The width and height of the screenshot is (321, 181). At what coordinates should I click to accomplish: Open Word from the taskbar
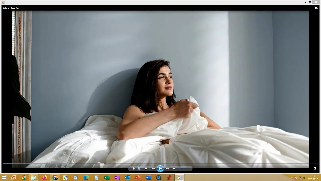click(148, 178)
